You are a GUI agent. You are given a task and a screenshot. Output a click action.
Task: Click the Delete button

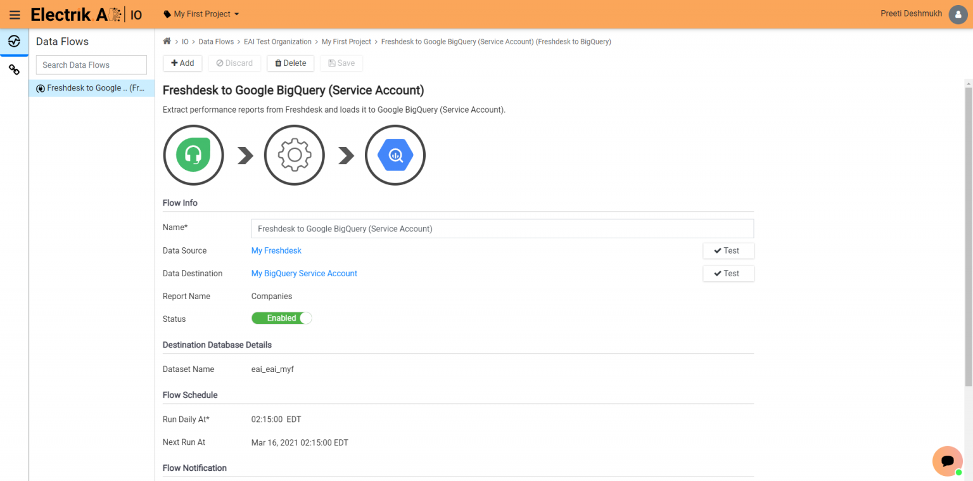(x=290, y=63)
